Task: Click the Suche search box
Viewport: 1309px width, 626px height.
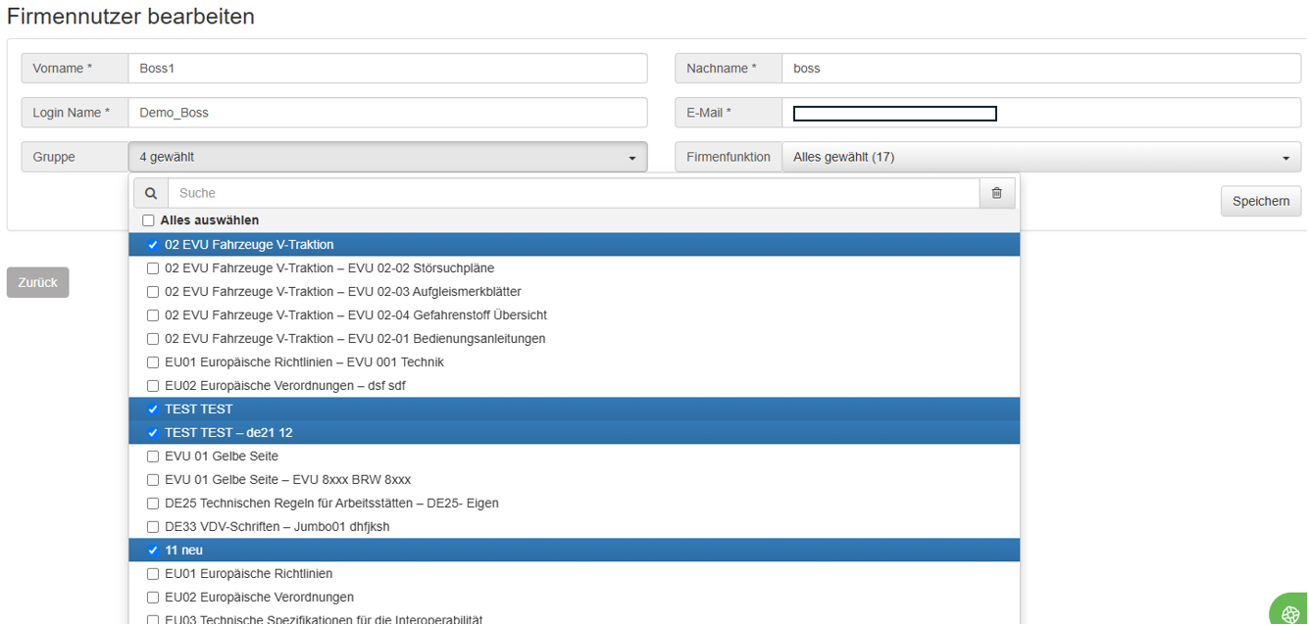Action: 574,193
